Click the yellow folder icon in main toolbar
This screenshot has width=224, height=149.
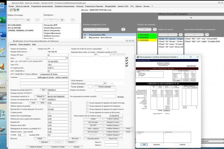(x=11, y=10)
